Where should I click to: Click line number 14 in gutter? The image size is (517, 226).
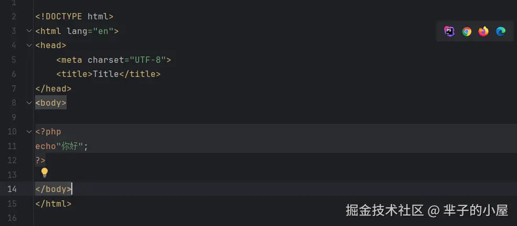pyautogui.click(x=12, y=189)
